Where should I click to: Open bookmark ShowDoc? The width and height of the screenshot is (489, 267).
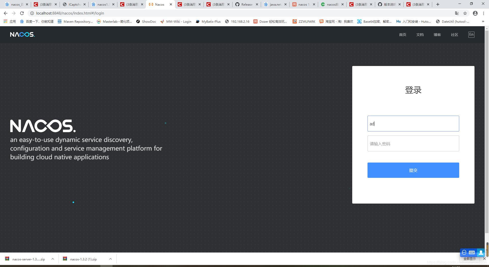146,22
